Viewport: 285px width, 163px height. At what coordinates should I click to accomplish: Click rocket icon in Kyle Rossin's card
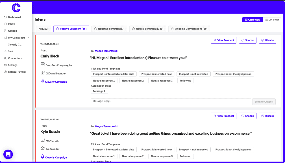coord(43,157)
